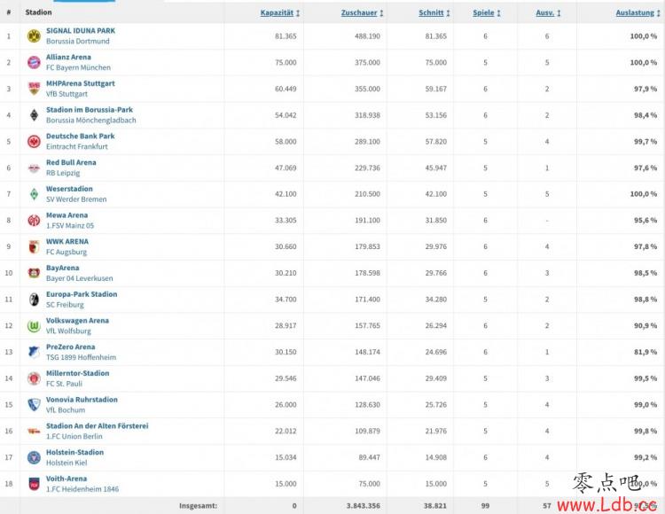Open the Voith-Arena link

point(66,478)
